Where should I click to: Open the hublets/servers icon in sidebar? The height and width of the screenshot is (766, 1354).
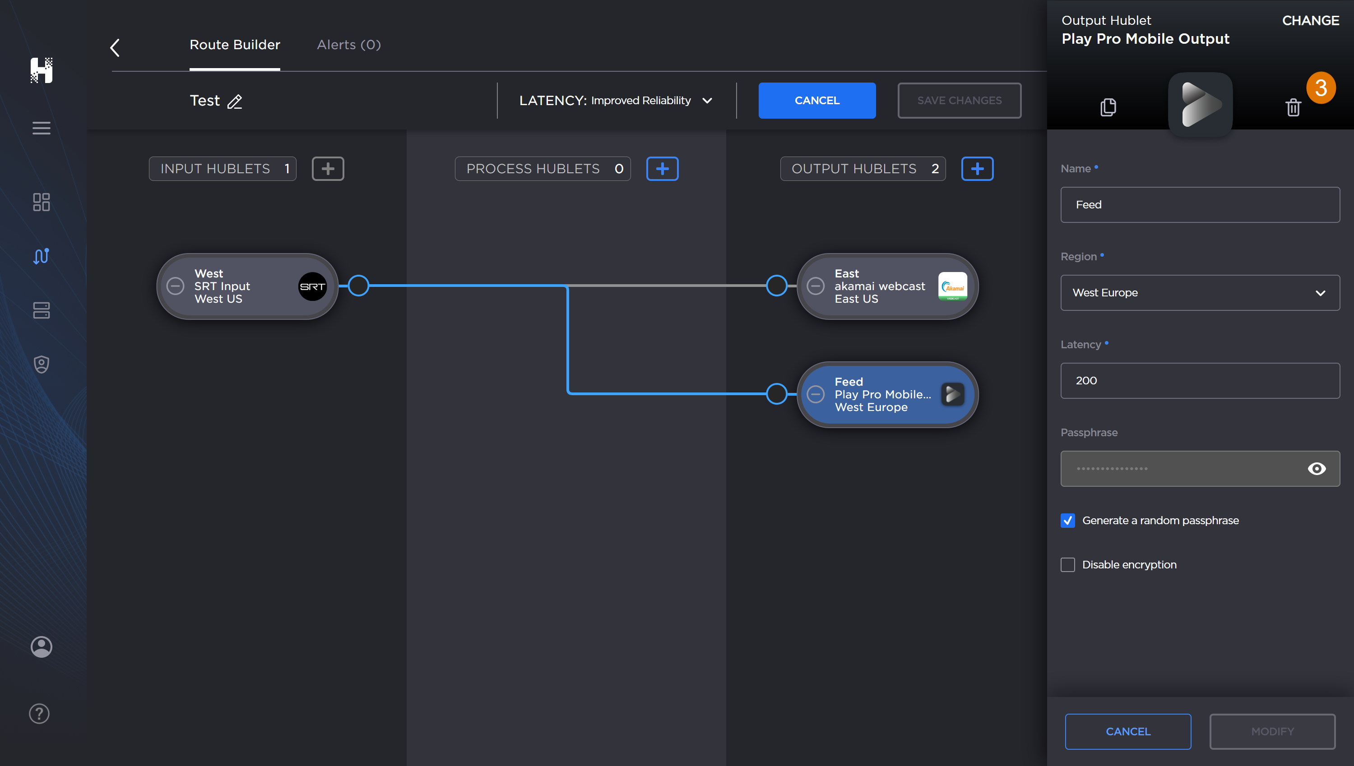pyautogui.click(x=41, y=310)
